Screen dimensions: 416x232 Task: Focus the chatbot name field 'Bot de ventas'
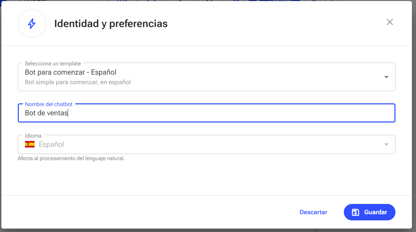click(x=206, y=113)
